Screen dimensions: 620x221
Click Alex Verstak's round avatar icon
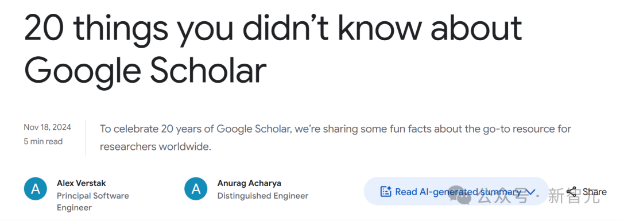pos(36,189)
